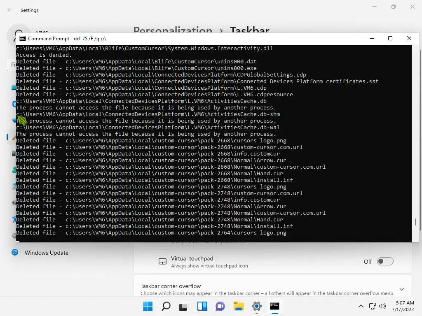422x316 pixels.
Task: Open the Widgets panel icon
Action: [x=202, y=306]
